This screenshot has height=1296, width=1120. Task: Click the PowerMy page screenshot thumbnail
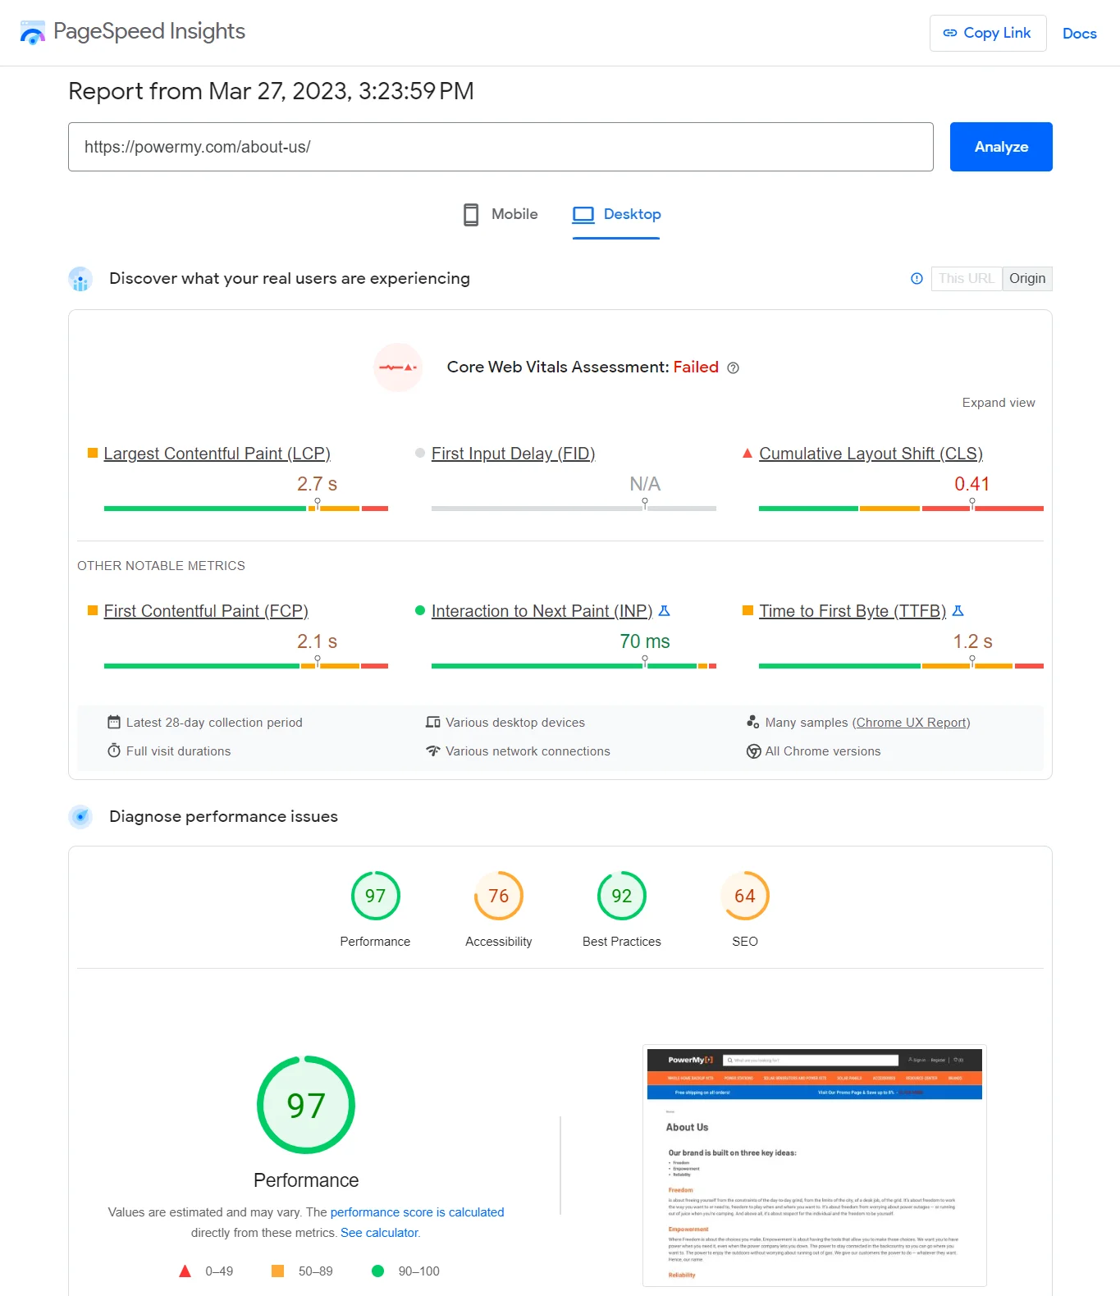pos(815,1166)
